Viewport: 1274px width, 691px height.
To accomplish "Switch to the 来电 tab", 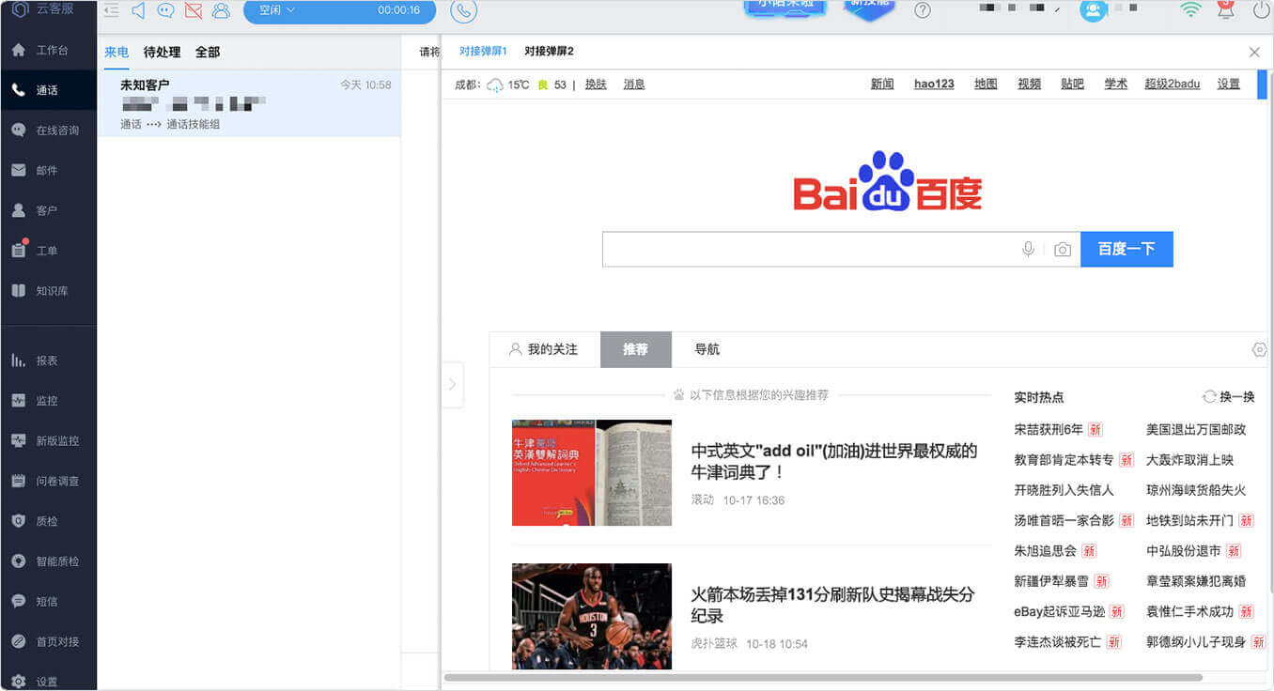I will tap(117, 52).
